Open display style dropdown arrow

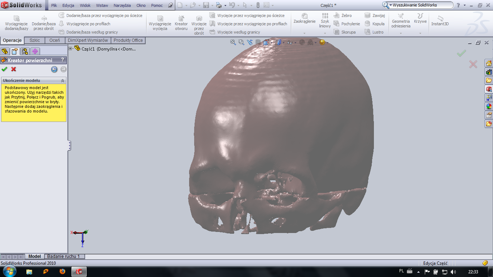point(284,43)
